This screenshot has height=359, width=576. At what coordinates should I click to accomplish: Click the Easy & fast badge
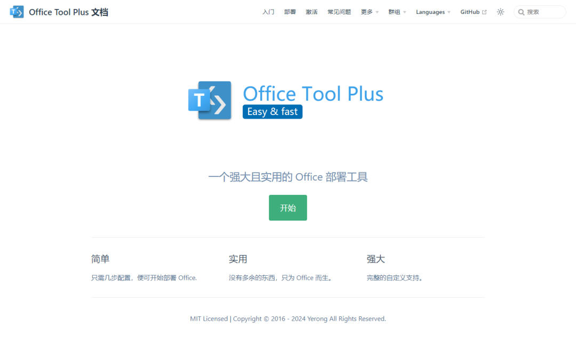pyautogui.click(x=272, y=111)
